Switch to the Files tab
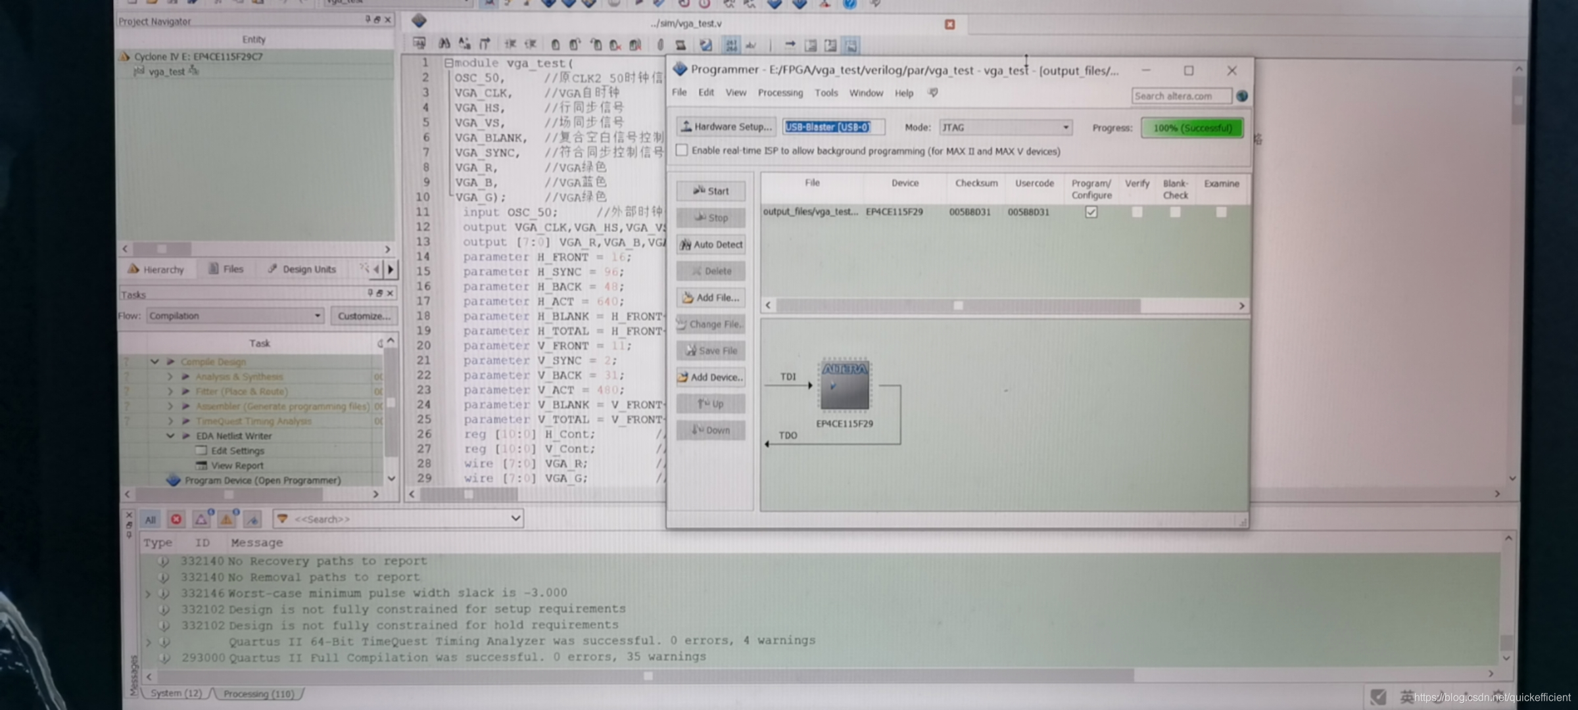 coord(226,269)
